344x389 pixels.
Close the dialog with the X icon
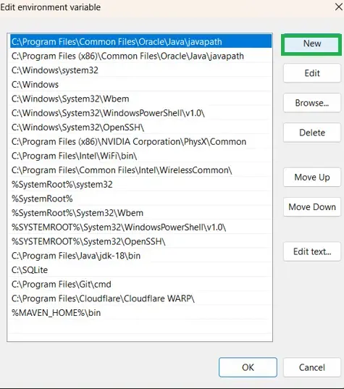click(x=338, y=7)
